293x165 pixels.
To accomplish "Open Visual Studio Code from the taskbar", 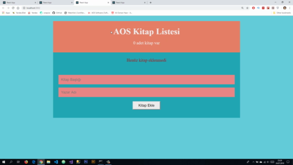I will coord(56,162).
